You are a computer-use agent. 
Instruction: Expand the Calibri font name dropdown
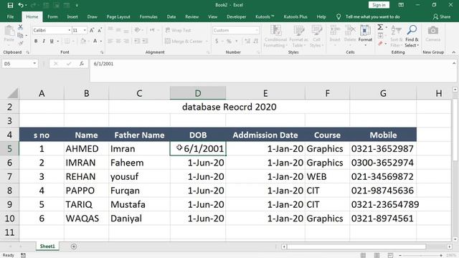pyautogui.click(x=70, y=30)
